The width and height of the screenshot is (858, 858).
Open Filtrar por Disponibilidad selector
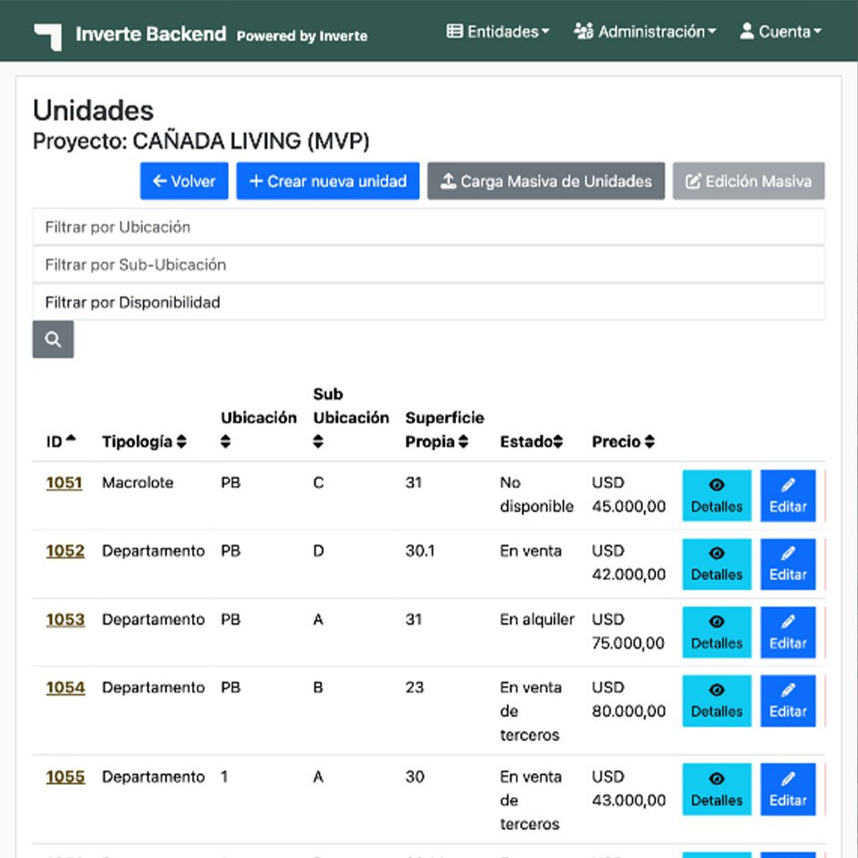tap(428, 302)
